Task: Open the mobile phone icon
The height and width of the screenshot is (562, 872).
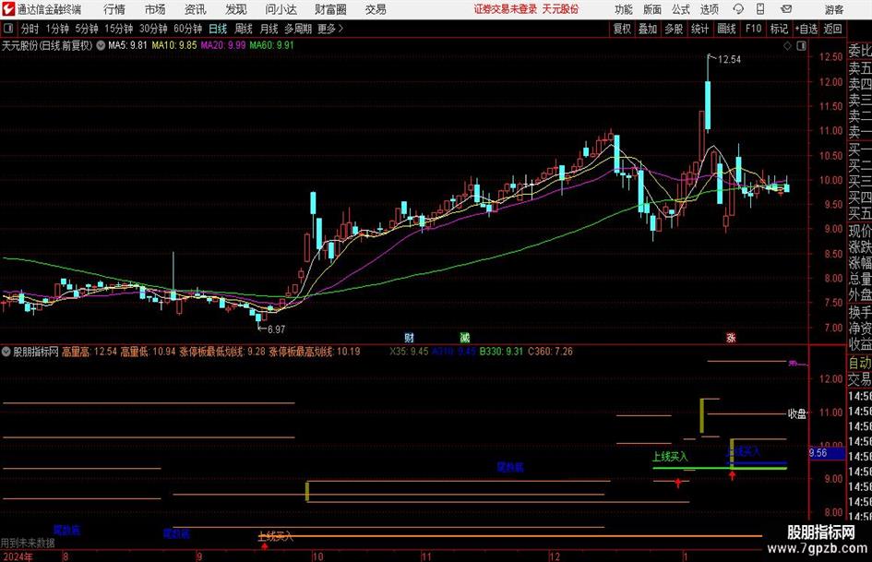Action: pos(760,9)
